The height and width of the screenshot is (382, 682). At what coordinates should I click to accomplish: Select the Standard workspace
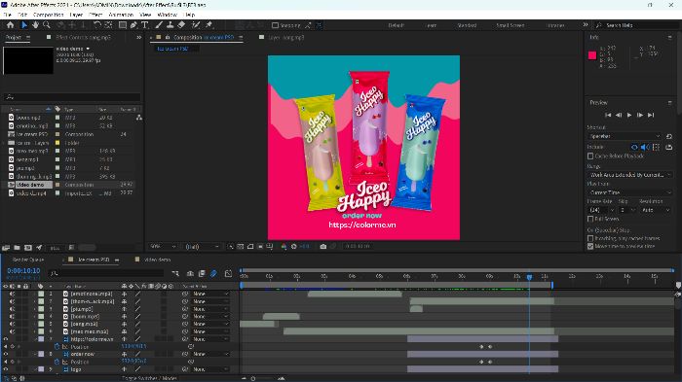467,25
